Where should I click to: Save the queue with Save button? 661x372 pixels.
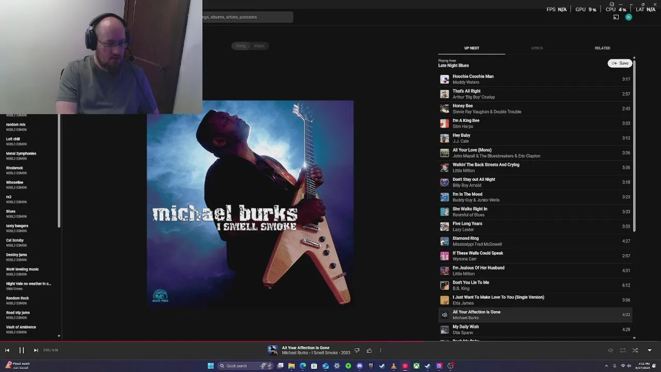tap(620, 63)
